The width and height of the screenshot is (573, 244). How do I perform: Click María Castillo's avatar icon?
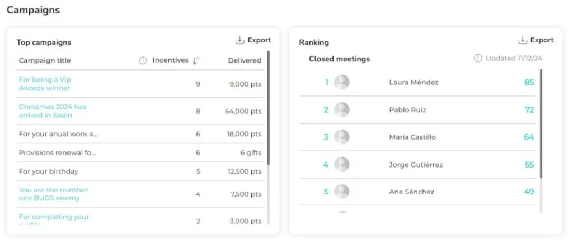[342, 137]
